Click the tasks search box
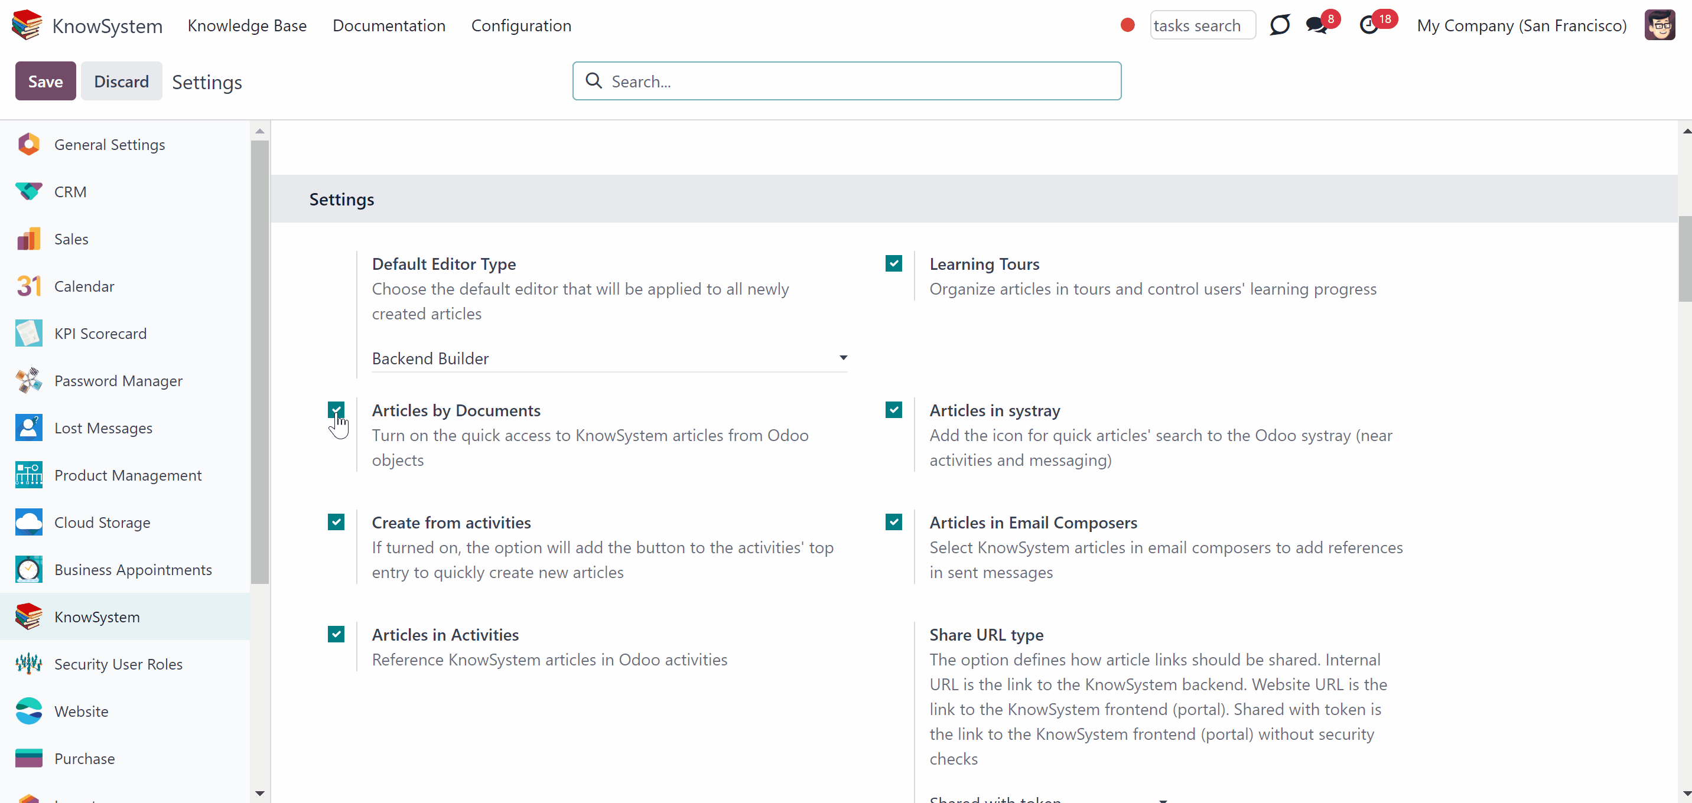This screenshot has height=803, width=1692. pyautogui.click(x=1203, y=25)
